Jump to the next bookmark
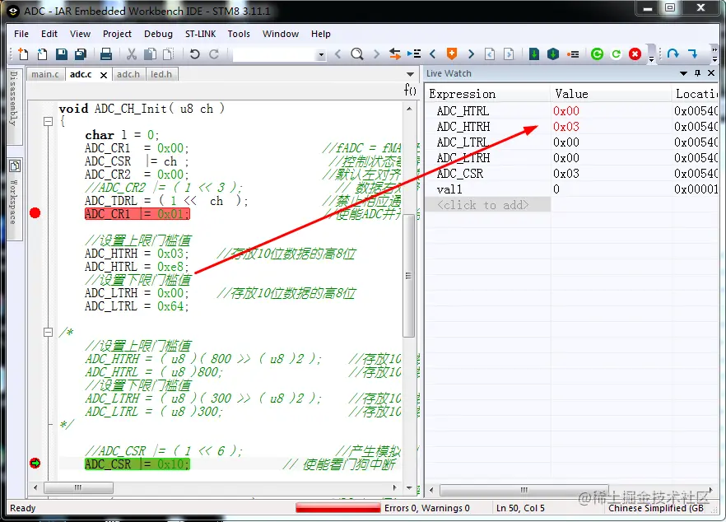Viewport: 726px width, 522px height. pyautogui.click(x=472, y=54)
